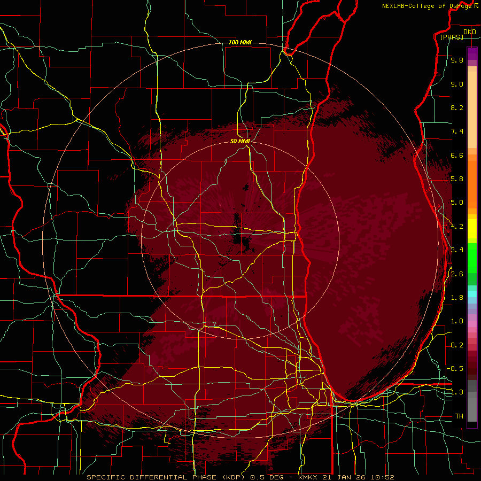Click the 0.5 DEG elevation text
The image size is (481, 481).
267,477
